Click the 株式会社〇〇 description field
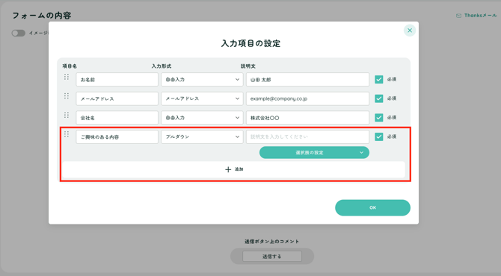This screenshot has height=276, width=501. point(307,118)
